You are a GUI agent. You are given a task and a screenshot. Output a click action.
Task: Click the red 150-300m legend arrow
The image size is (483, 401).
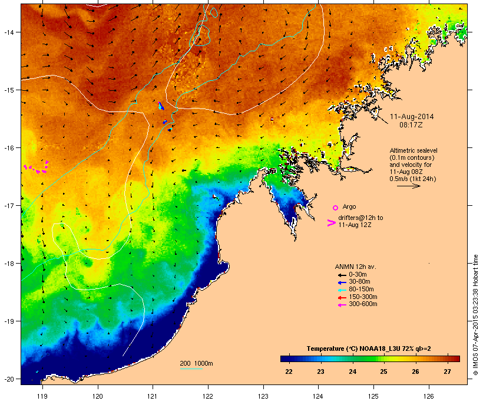342,298
